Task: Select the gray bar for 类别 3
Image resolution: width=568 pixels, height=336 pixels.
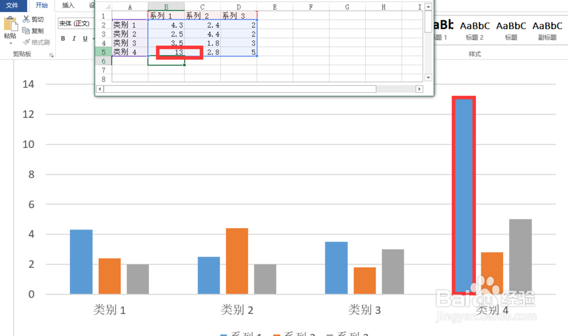Action: click(392, 271)
